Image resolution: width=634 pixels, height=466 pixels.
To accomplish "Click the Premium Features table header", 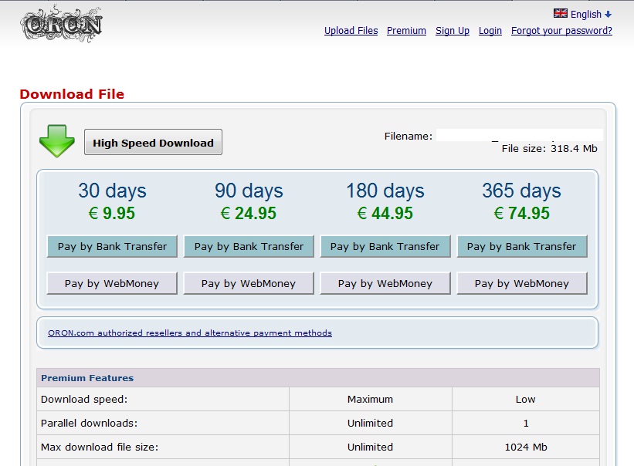I will click(x=87, y=378).
